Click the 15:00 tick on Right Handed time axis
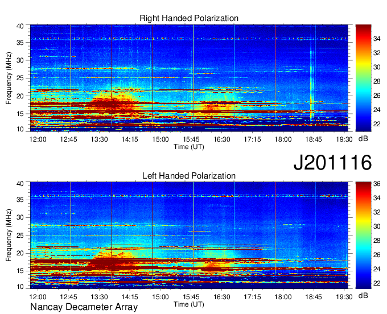The width and height of the screenshot is (387, 314). point(160,139)
